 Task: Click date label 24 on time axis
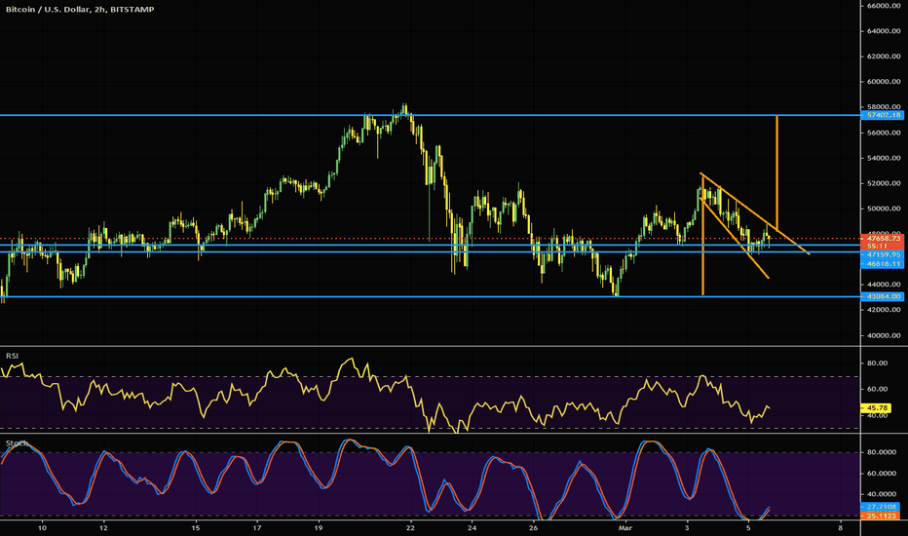click(472, 528)
